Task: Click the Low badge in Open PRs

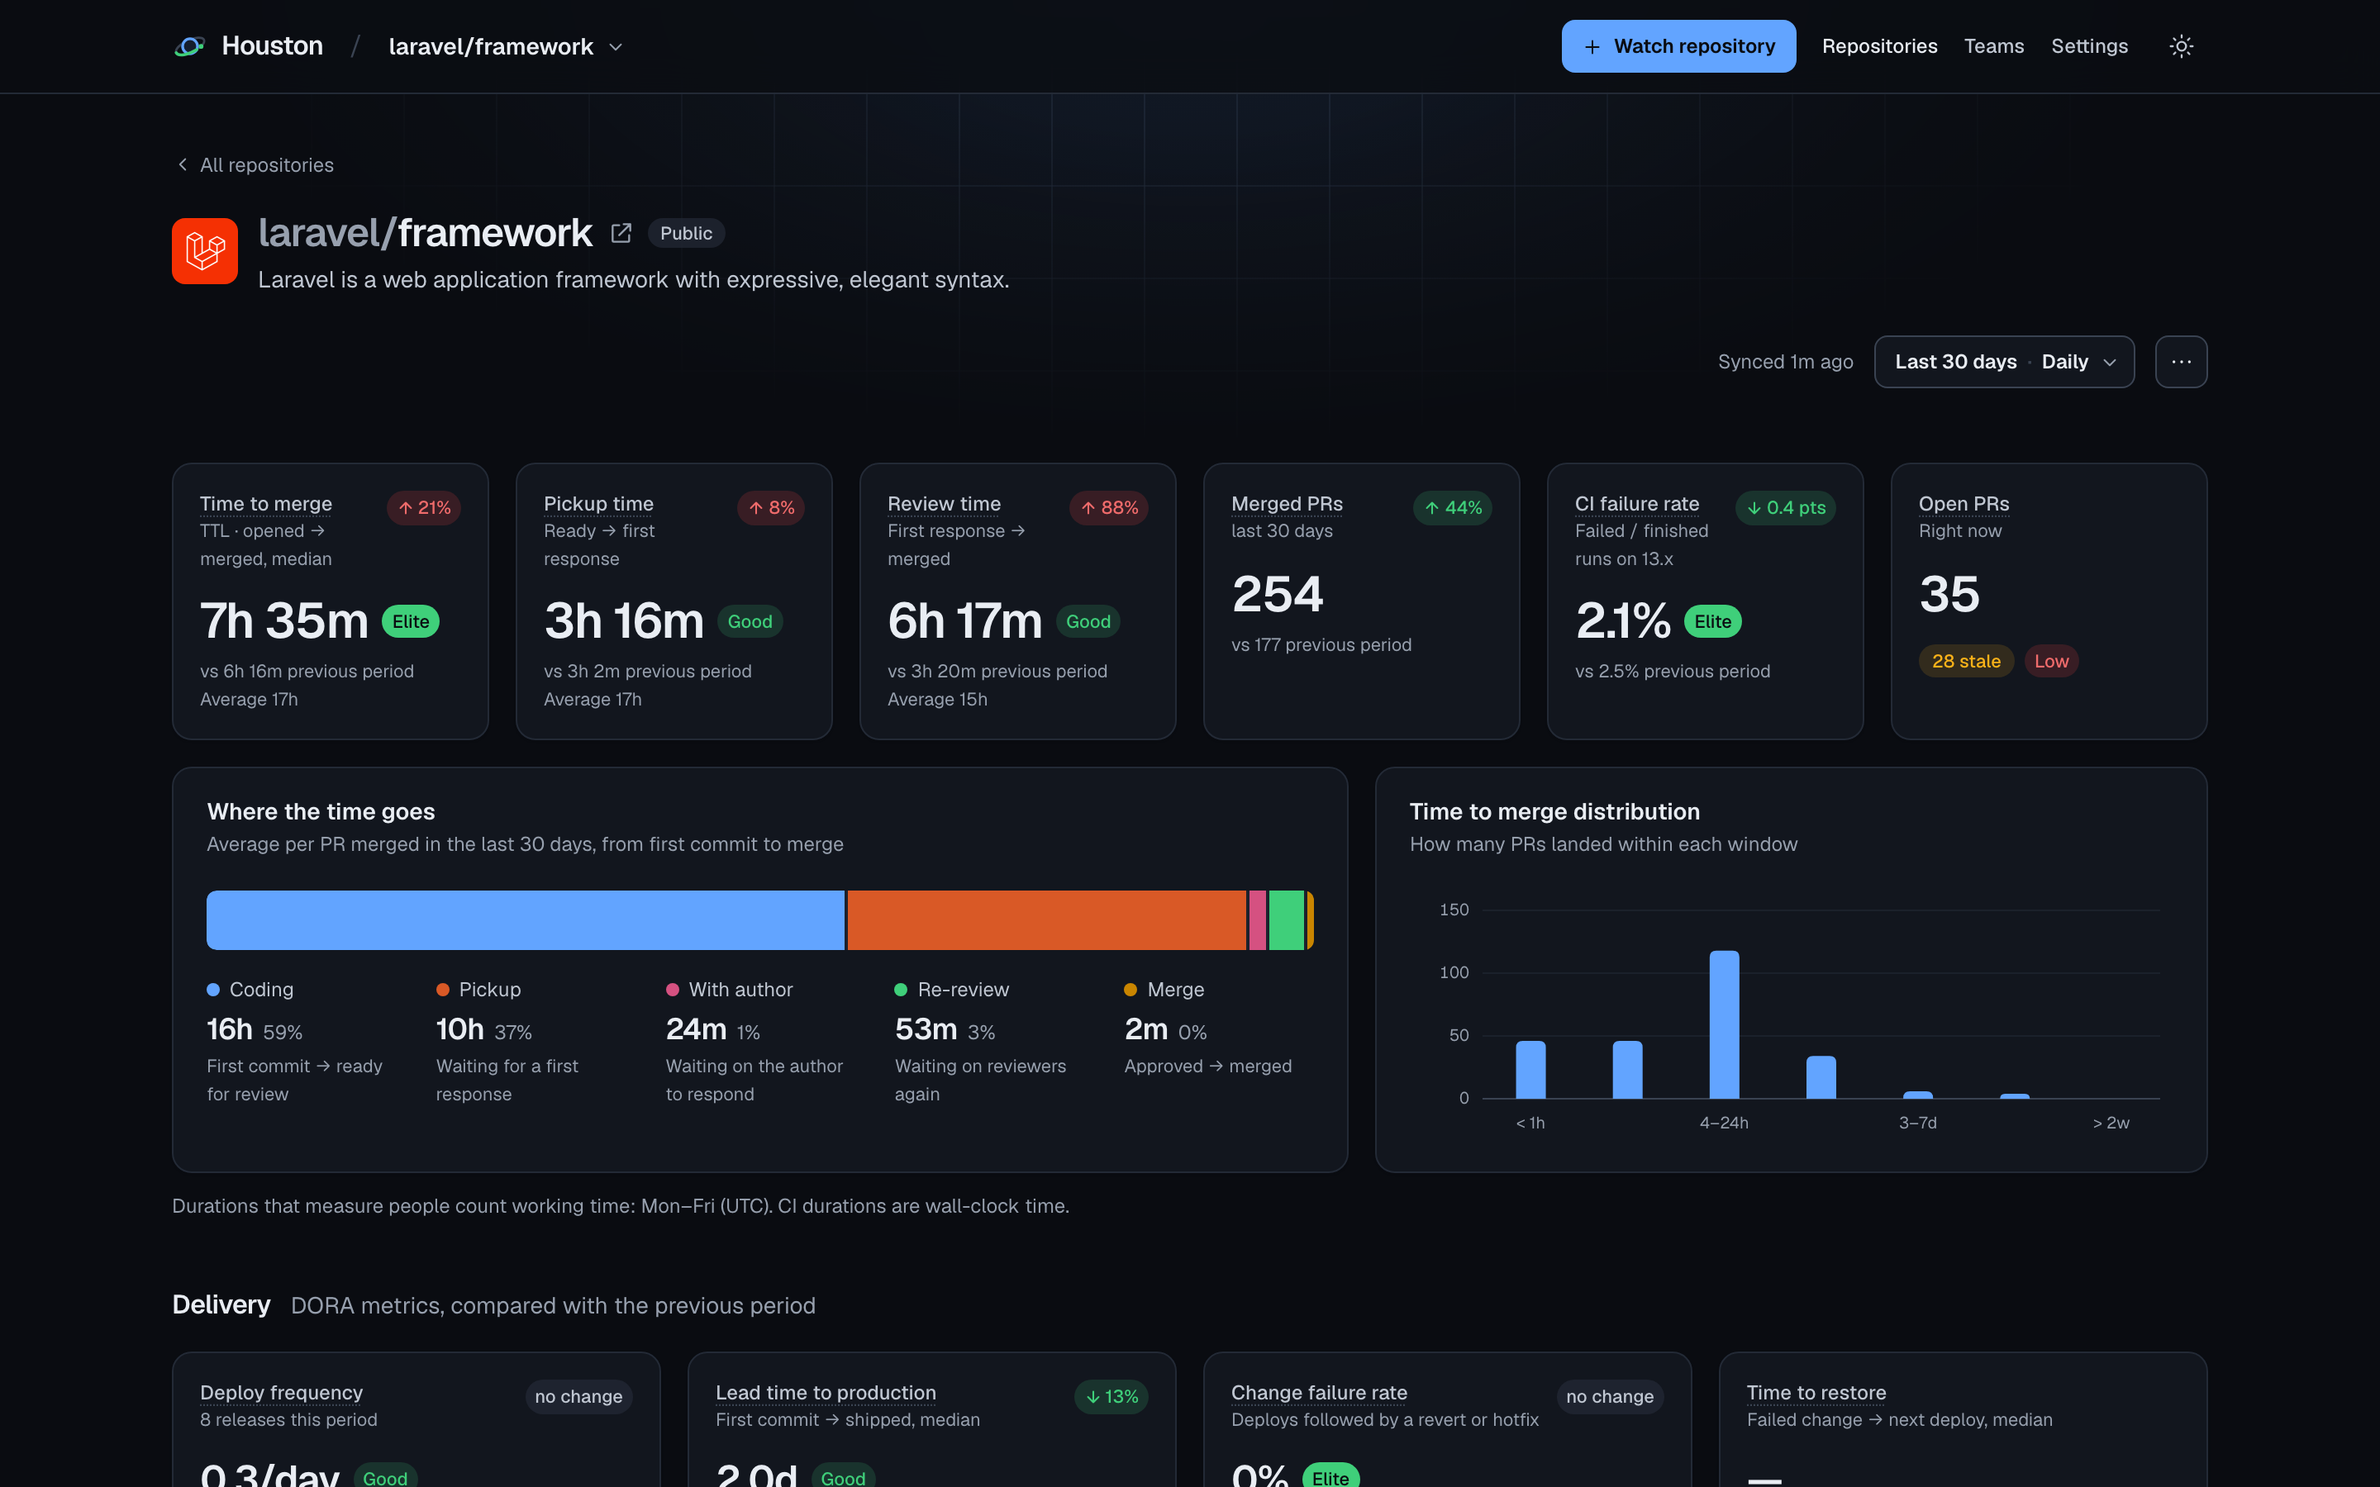Action: pos(2050,661)
